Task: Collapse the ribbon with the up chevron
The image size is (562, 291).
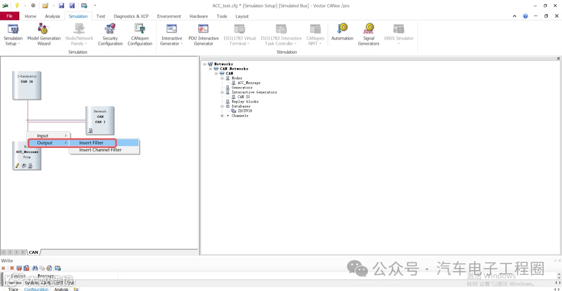Action: (515, 16)
